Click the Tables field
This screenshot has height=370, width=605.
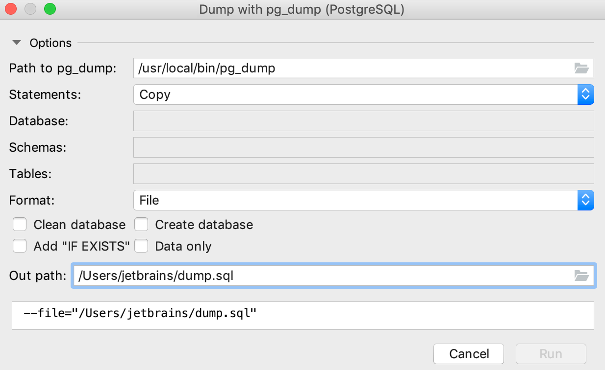pyautogui.click(x=364, y=174)
